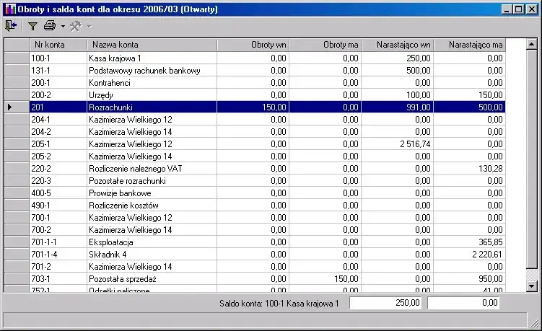
Task: Click the printer icon
Action: coord(50,26)
